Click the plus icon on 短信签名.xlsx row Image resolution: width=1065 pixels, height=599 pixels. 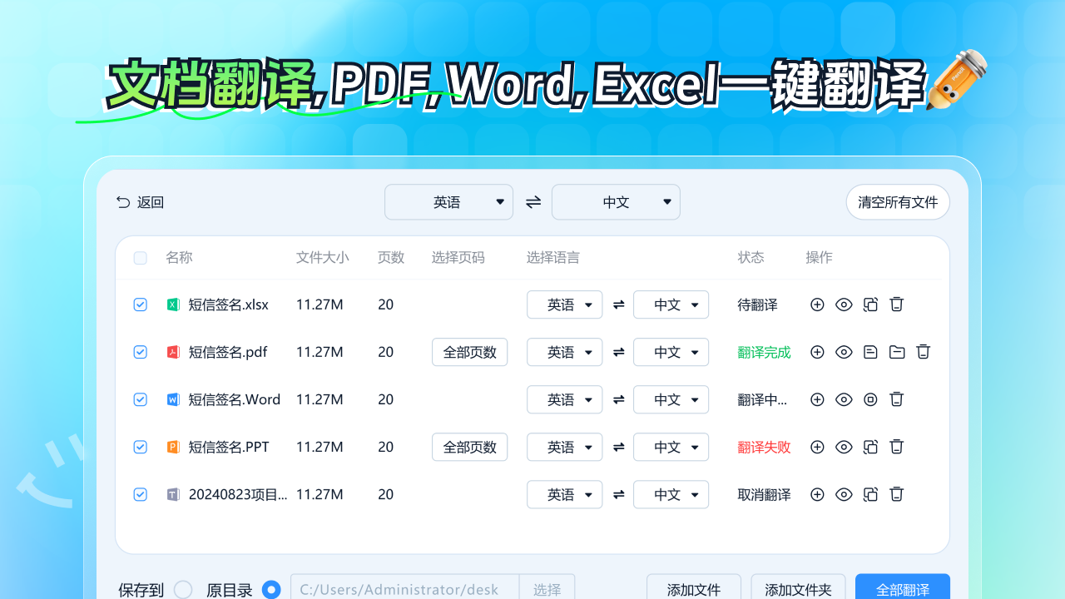click(817, 304)
